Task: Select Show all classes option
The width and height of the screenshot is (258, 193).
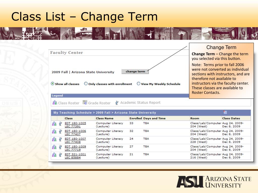Action: coord(52,83)
